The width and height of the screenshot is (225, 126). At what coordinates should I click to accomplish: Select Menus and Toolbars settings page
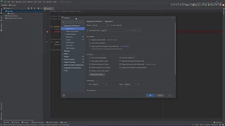click(72, 31)
